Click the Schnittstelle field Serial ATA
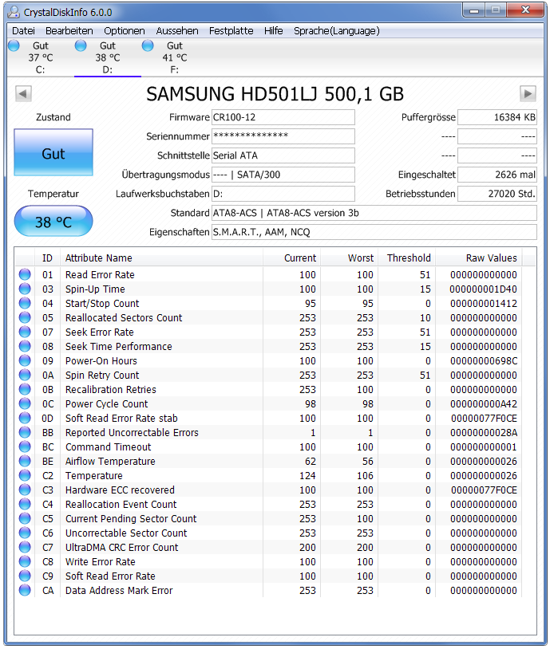 283,155
